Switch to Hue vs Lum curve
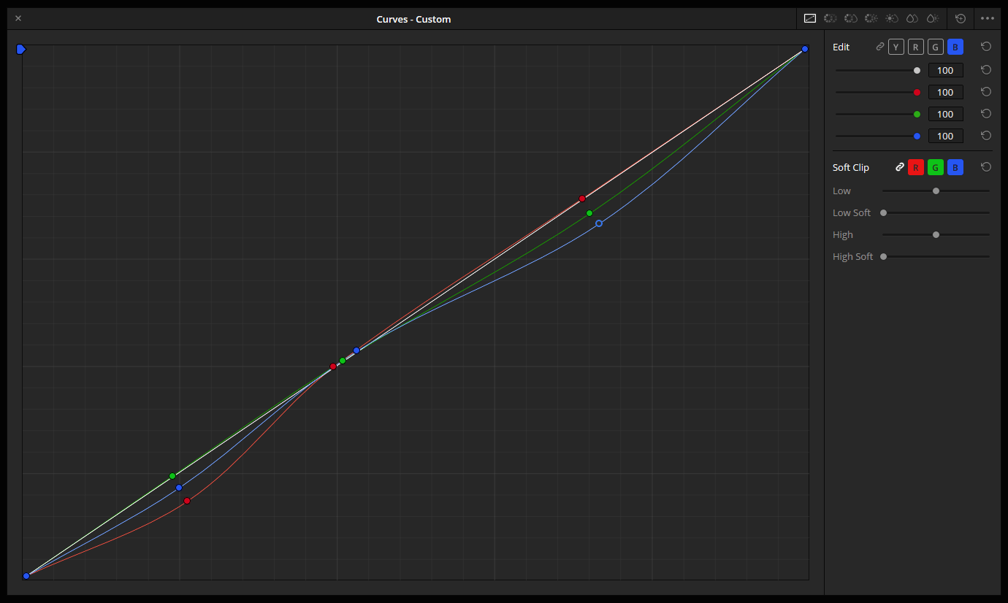The height and width of the screenshot is (603, 1008). [x=871, y=18]
